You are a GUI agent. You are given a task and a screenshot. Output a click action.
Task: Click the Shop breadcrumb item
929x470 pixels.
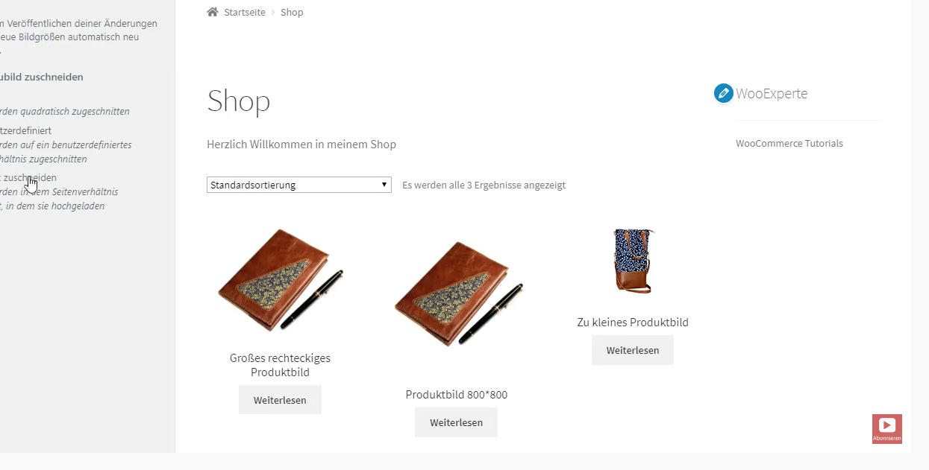pyautogui.click(x=292, y=13)
